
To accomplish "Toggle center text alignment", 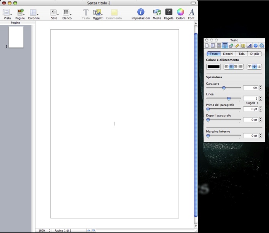I will (231, 67).
